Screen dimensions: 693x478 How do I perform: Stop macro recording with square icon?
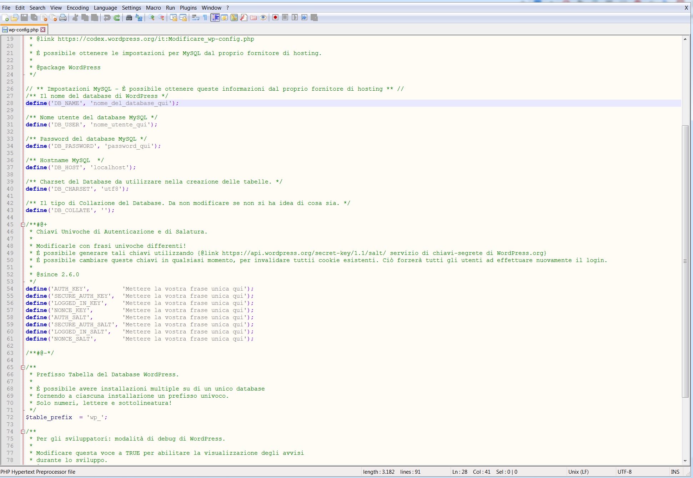click(x=285, y=17)
